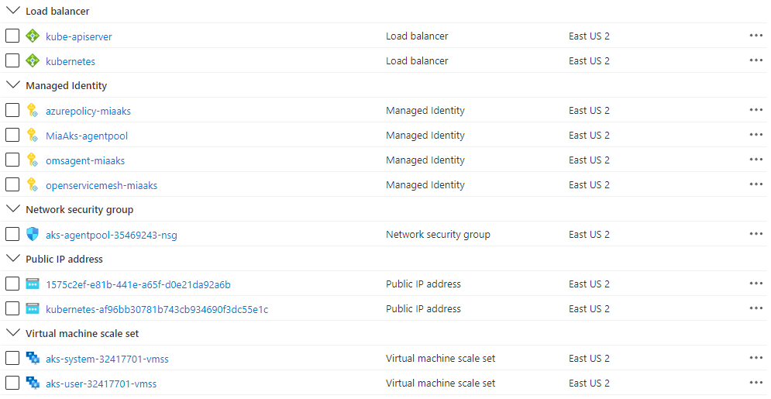
Task: Click the load balancer icon beside kubernetes
Action: (33, 61)
